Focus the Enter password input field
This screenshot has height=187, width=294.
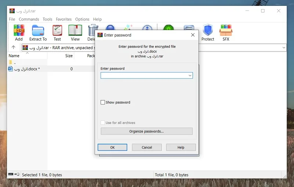[x=147, y=76]
